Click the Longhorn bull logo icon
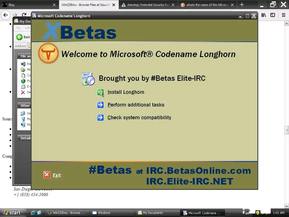This screenshot has height=217, width=289. [x=48, y=53]
